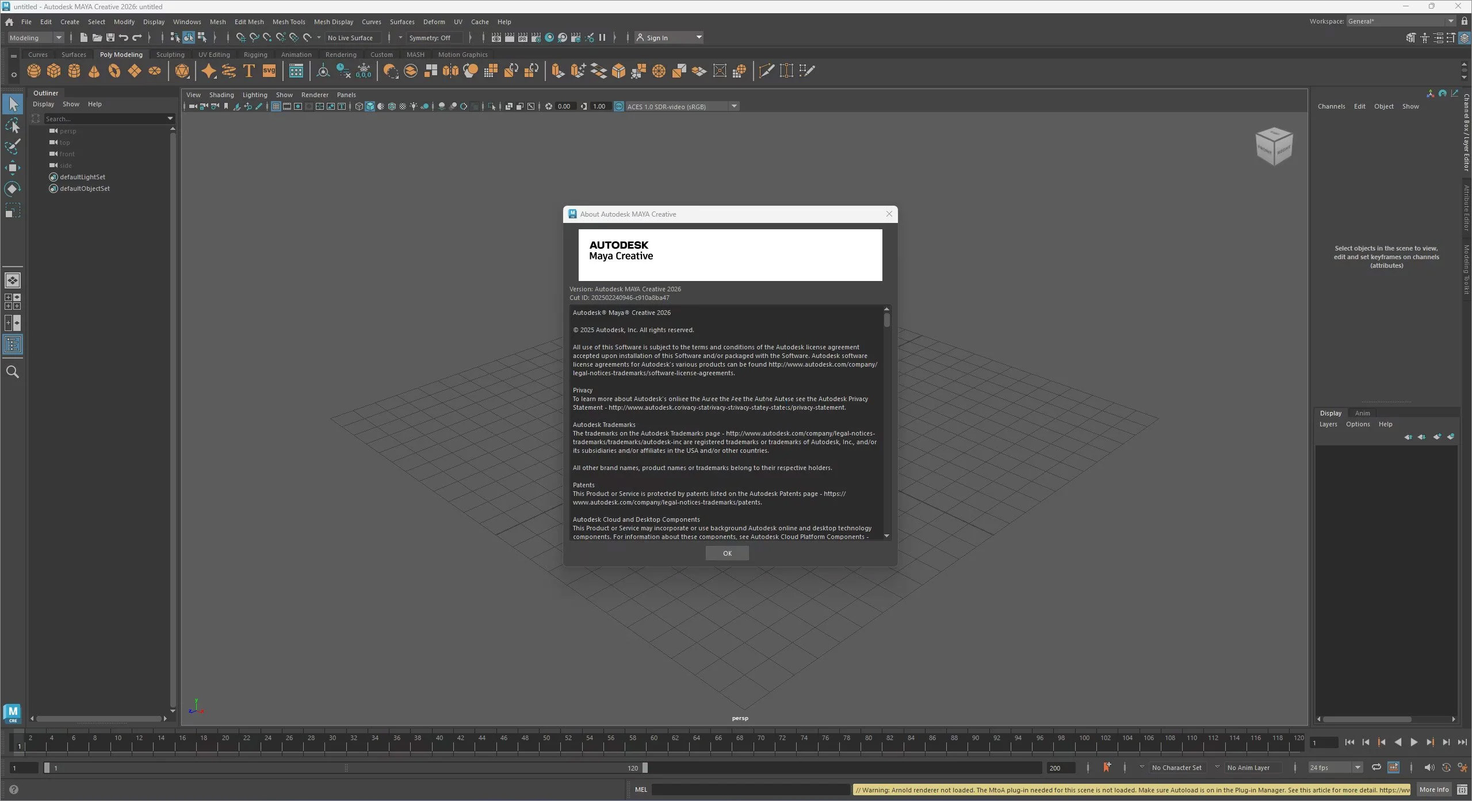Toggle wireframe on shaded in the viewport
This screenshot has width=1472, height=801.
tap(393, 106)
